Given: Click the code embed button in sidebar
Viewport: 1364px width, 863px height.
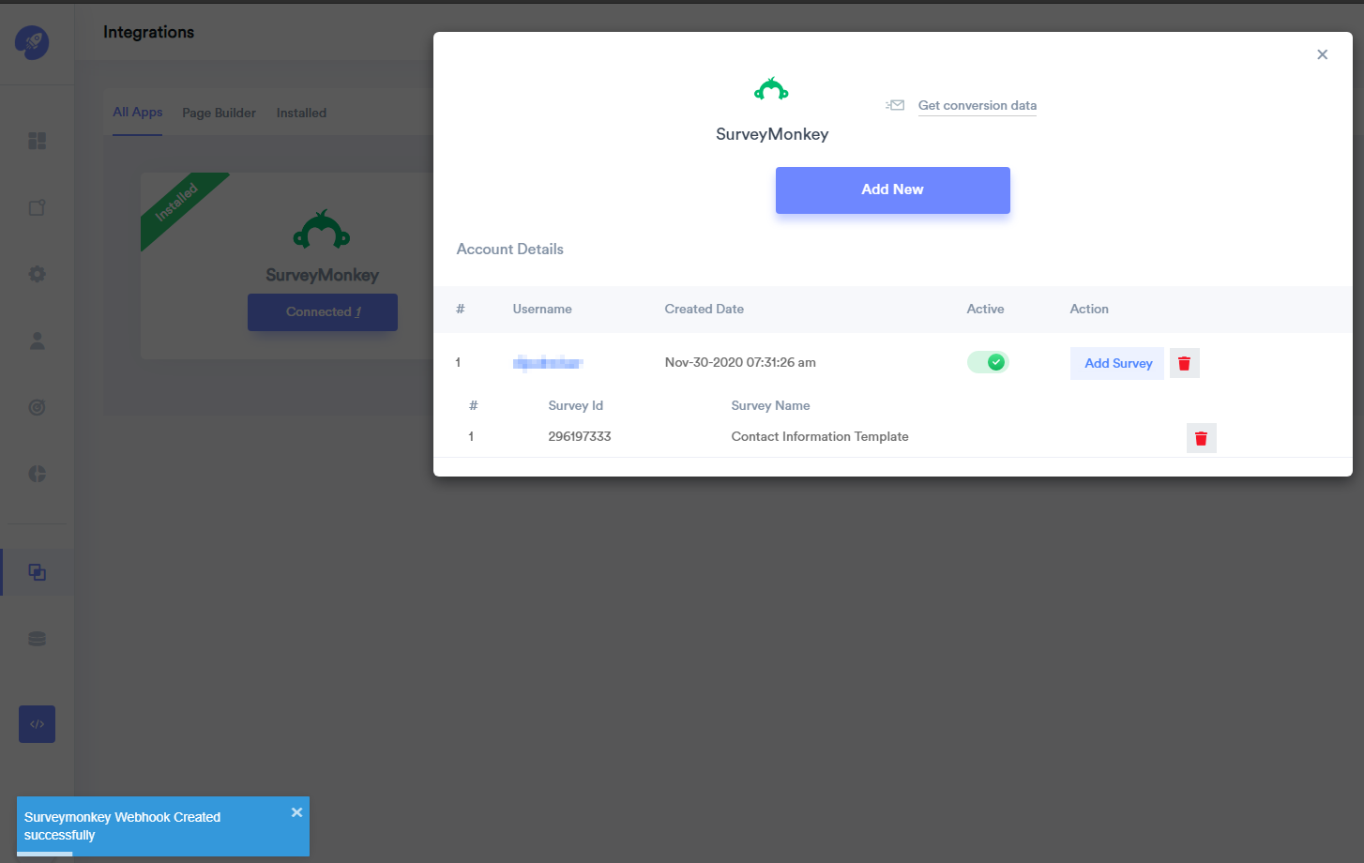Looking at the screenshot, I should pyautogui.click(x=37, y=724).
